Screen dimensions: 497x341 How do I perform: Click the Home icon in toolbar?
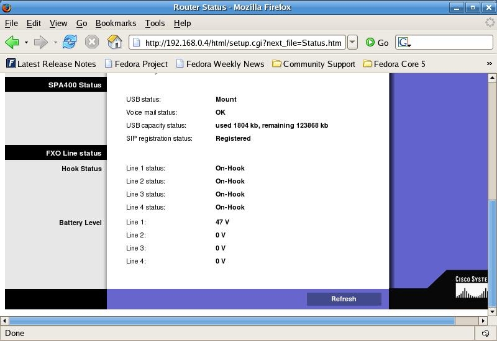point(114,42)
